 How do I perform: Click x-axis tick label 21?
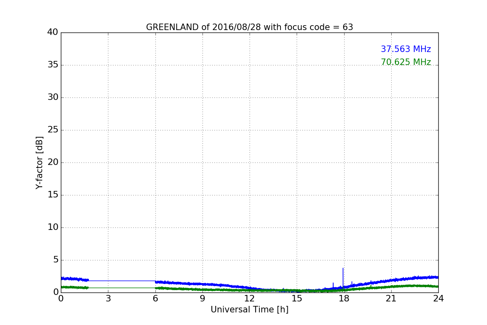[x=391, y=299]
